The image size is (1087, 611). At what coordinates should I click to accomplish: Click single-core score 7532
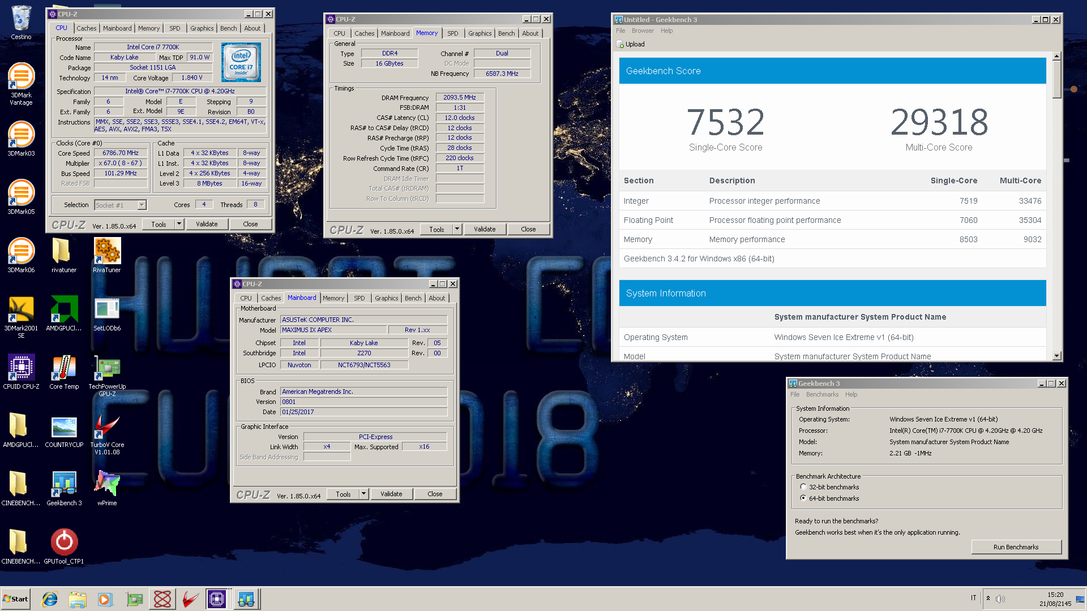(x=725, y=122)
